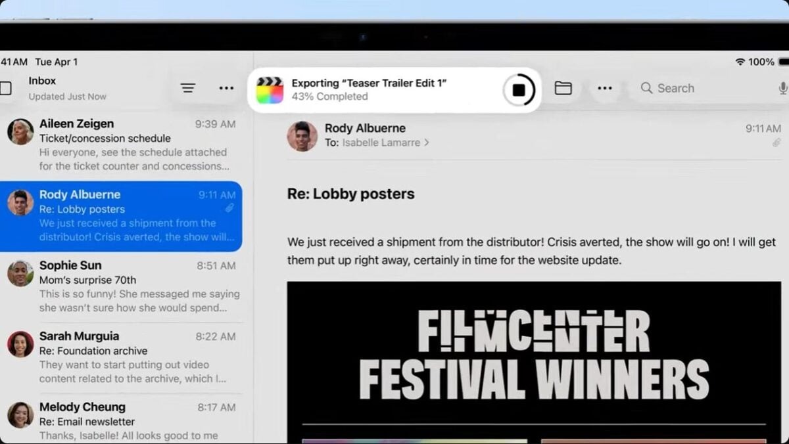Click the paperclip attachment icon on Rody's email
Screen dimensions: 789x444
[x=777, y=142]
